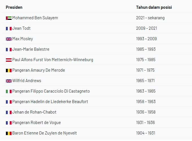Click French flag beside Jehan de Rohan-Chabot
The height and width of the screenshot is (141, 192).
(x=9, y=112)
